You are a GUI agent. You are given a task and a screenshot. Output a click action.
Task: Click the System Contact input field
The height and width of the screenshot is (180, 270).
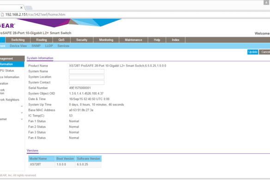pyautogui.click(x=87, y=82)
